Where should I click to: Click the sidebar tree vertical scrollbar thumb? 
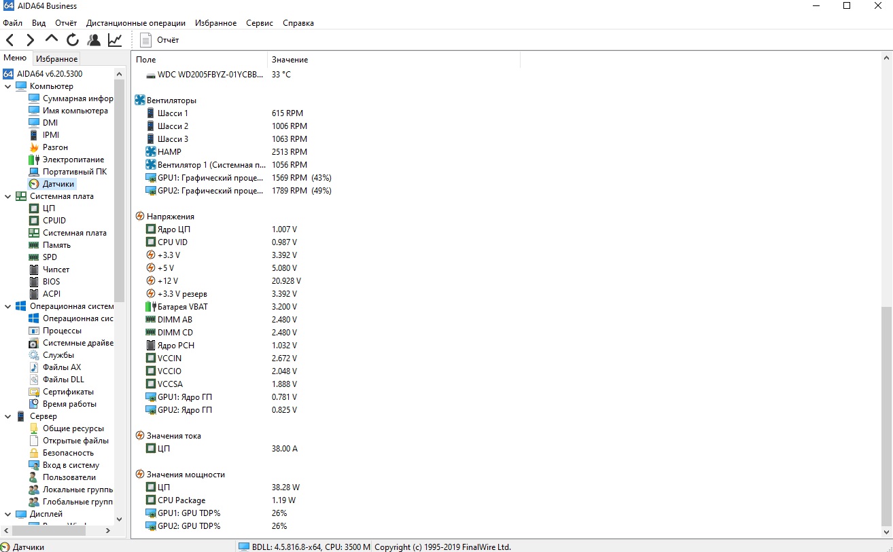point(120,191)
